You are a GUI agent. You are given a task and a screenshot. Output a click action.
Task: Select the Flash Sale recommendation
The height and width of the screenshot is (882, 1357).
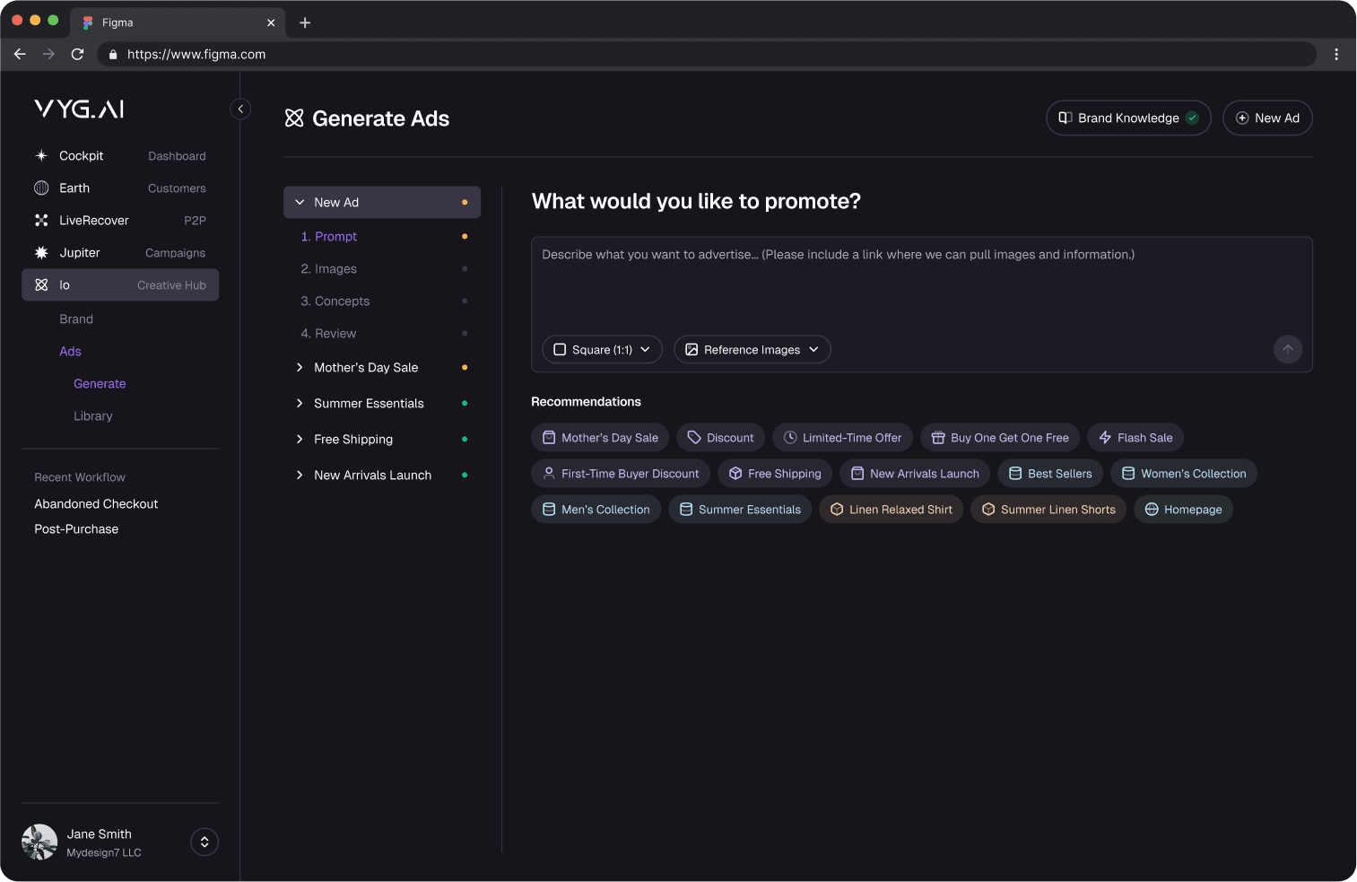pos(1135,437)
